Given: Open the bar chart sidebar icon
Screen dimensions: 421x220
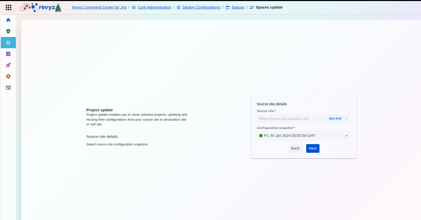Looking at the screenshot, I should pyautogui.click(x=8, y=54).
